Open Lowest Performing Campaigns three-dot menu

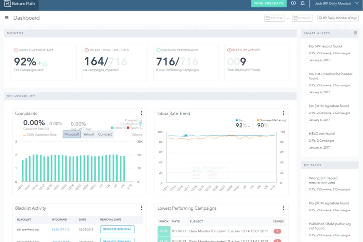283,208
